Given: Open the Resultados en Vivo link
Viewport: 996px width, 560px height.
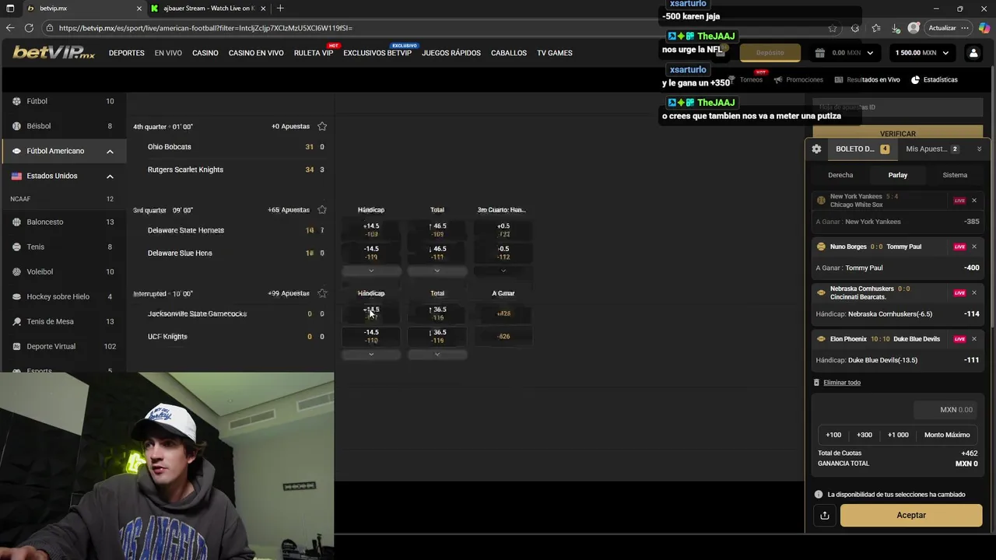Looking at the screenshot, I should click(x=867, y=79).
